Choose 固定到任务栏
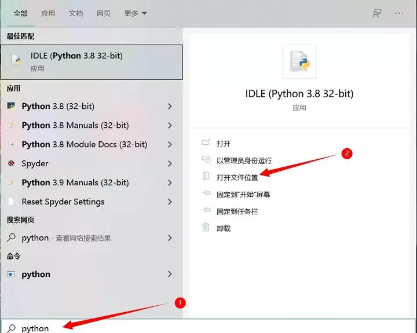417x333 pixels. tap(237, 211)
